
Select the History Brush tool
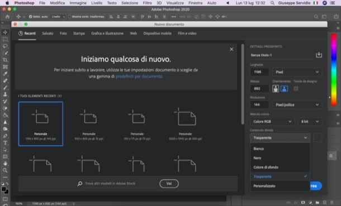pyautogui.click(x=5, y=102)
